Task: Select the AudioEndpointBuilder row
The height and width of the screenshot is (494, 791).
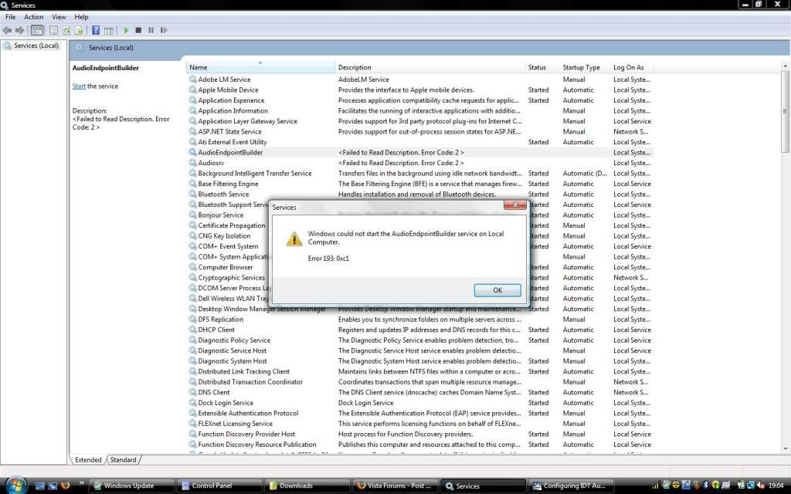Action: coord(420,152)
